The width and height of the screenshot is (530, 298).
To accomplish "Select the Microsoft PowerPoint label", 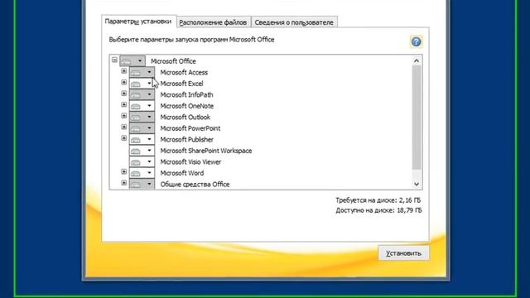I will [x=190, y=128].
